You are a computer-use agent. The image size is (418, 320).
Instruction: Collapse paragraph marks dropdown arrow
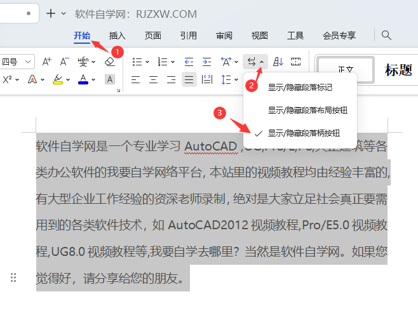(x=262, y=62)
